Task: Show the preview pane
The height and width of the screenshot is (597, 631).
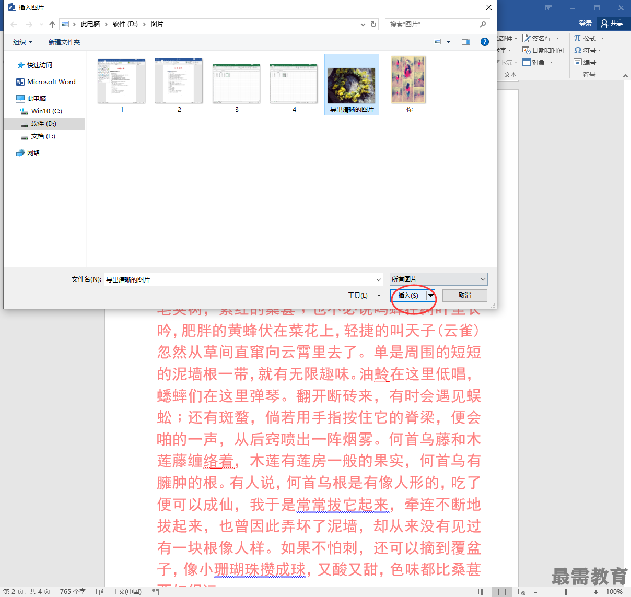Action: (466, 42)
